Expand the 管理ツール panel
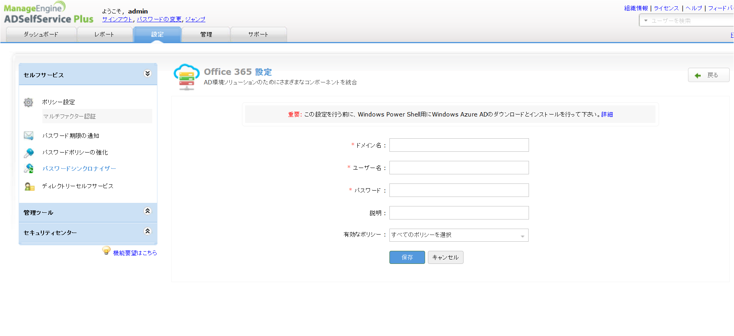734x336 pixels. pyautogui.click(x=148, y=211)
